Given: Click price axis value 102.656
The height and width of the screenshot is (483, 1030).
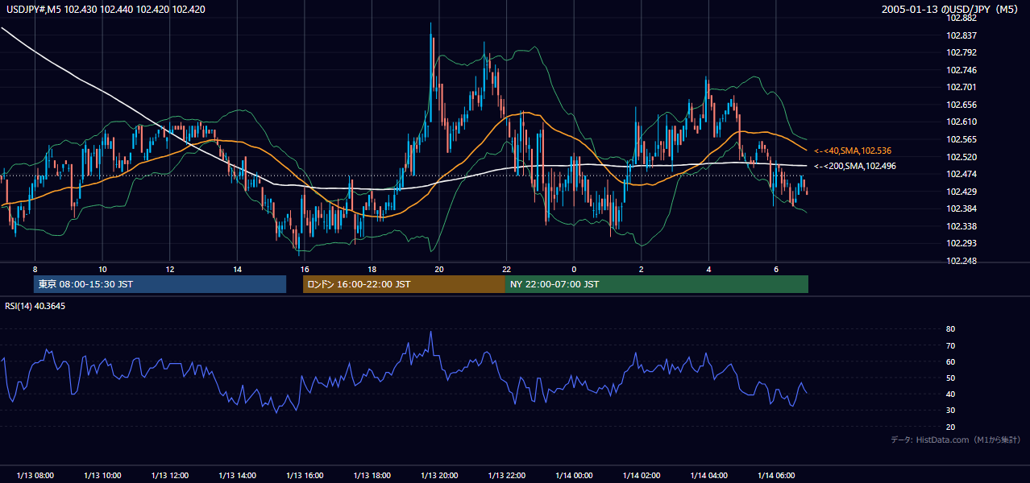Looking at the screenshot, I should [962, 105].
